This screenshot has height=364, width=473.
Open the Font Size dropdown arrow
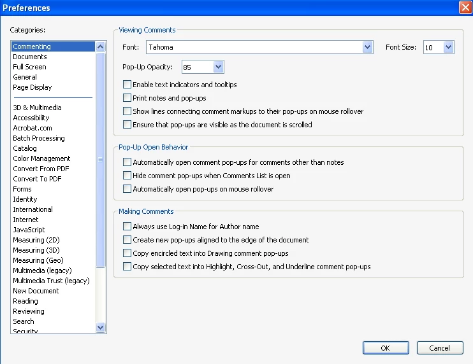(x=448, y=47)
